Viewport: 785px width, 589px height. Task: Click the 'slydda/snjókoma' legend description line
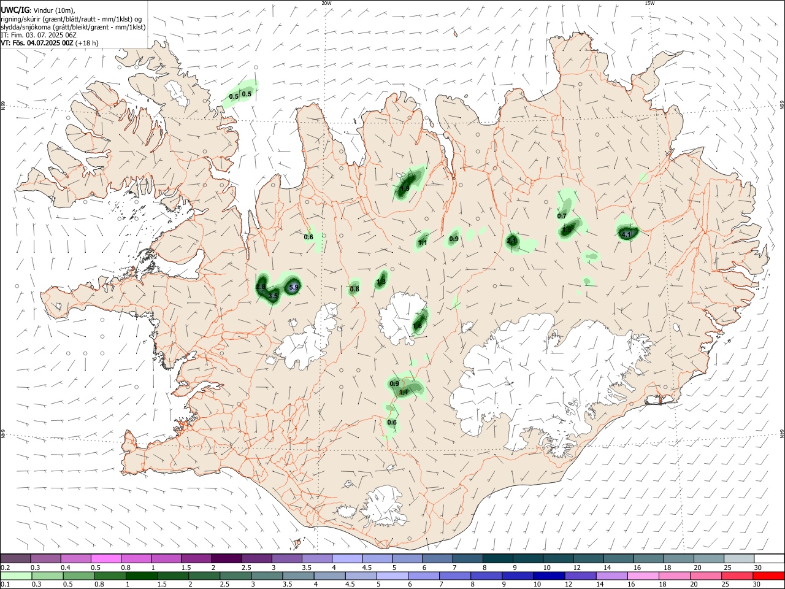pos(73,27)
